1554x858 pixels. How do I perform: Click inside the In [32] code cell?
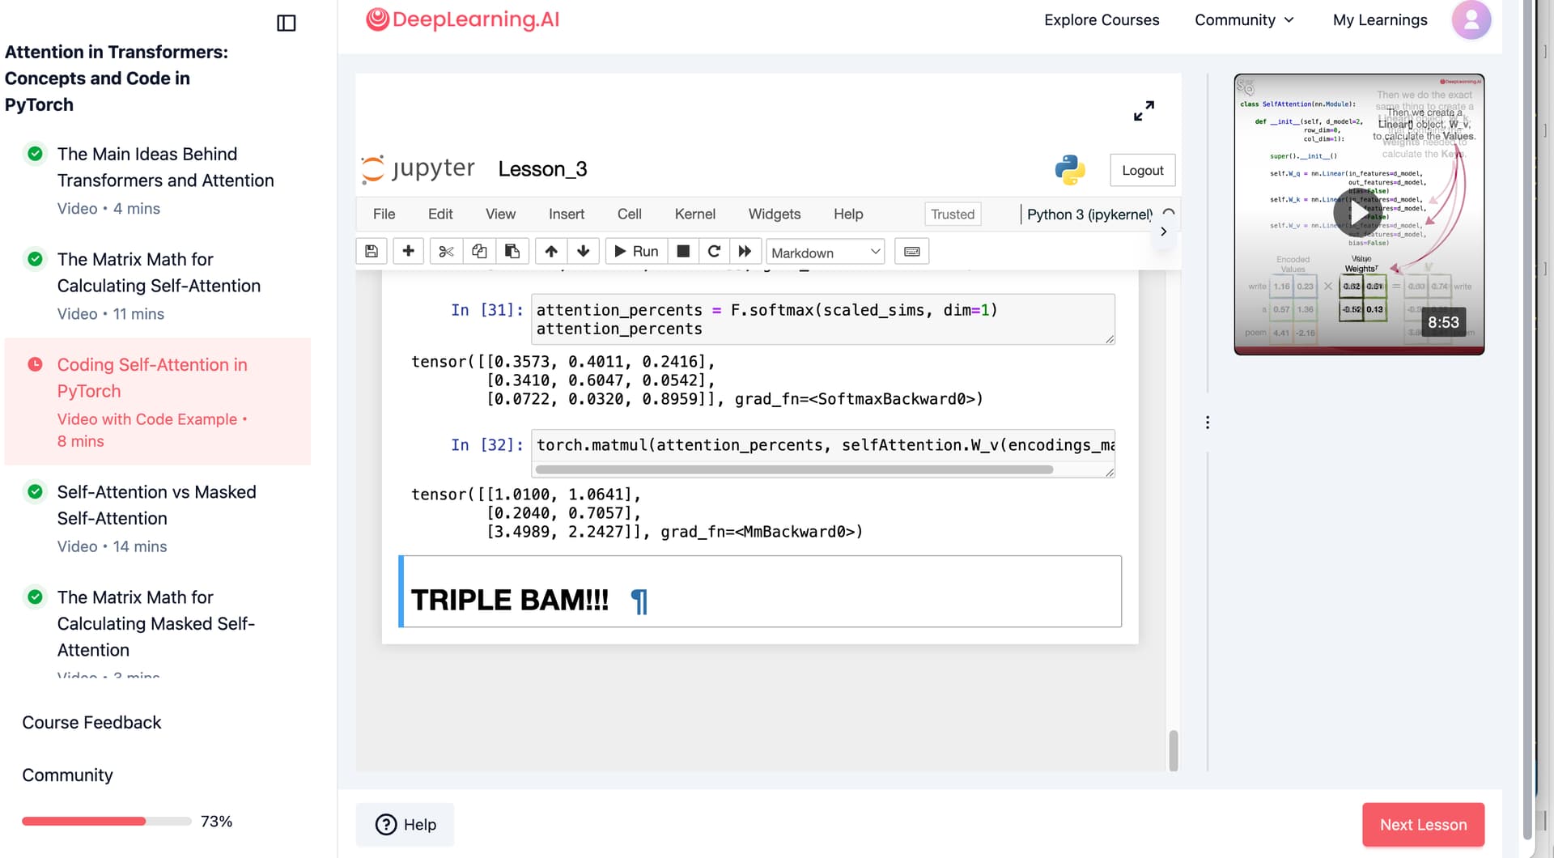pos(823,445)
